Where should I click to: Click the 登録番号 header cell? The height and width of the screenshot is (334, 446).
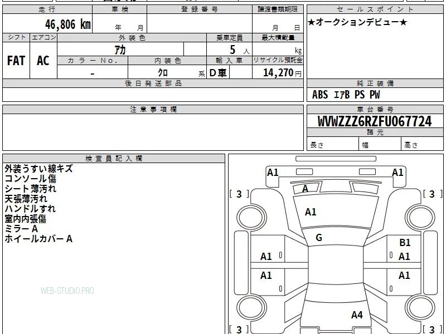pos(200,9)
